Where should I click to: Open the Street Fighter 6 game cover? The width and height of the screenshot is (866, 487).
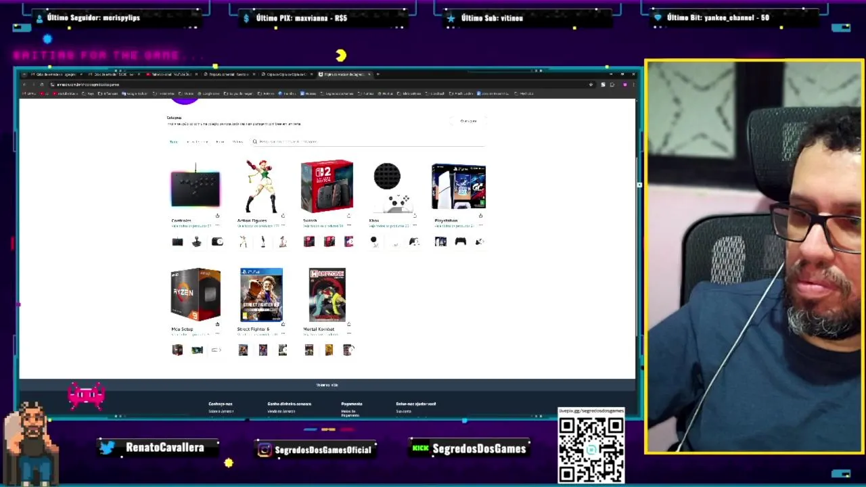[261, 294]
